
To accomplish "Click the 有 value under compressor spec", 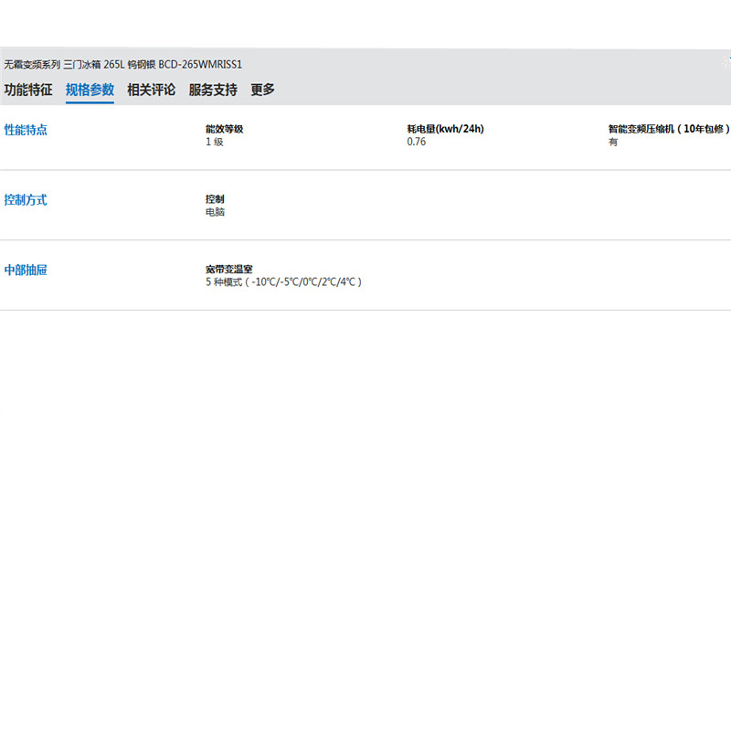I will pos(613,143).
